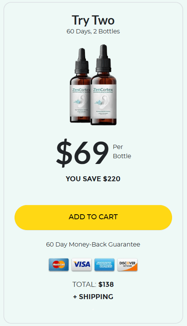This screenshot has height=326, width=187.
Task: Click the MasterCard payment icon
Action: [59, 265]
